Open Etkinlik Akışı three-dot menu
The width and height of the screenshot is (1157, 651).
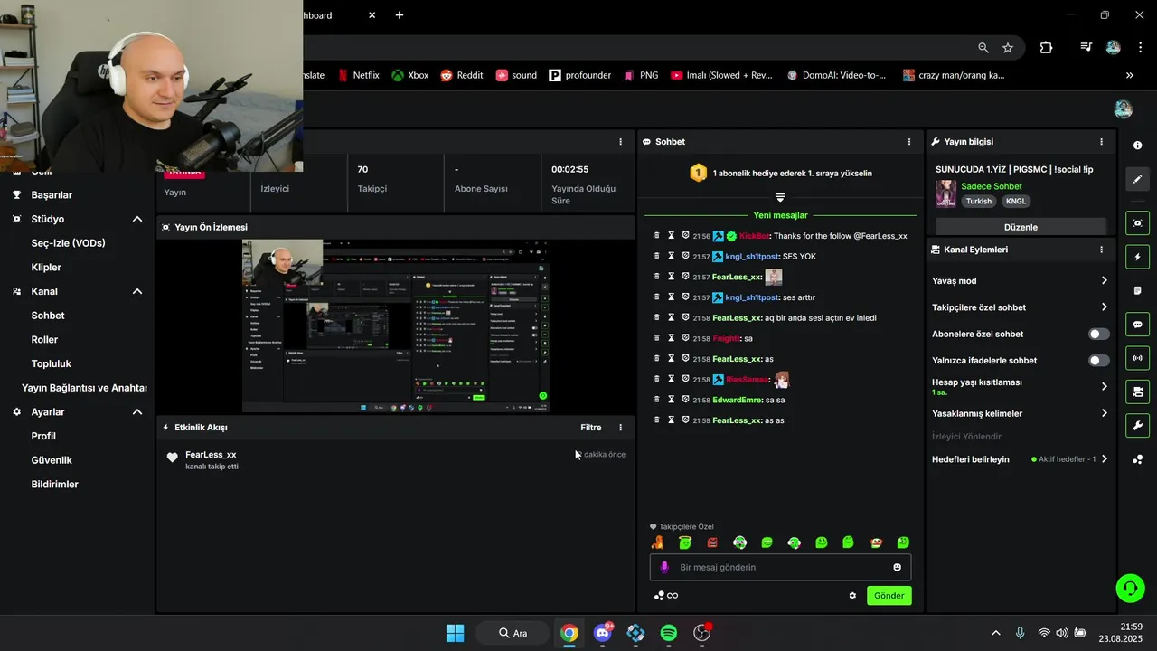click(620, 428)
